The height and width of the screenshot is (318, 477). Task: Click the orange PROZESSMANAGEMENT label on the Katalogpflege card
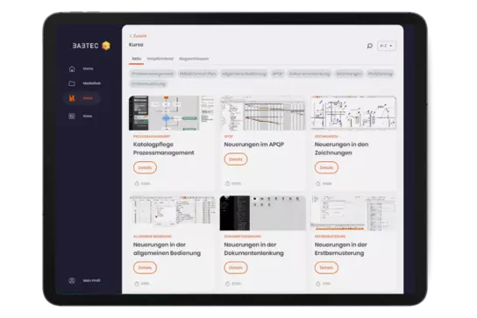coord(152,137)
